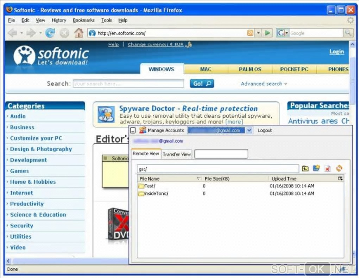Click the Login link

pyautogui.click(x=336, y=51)
